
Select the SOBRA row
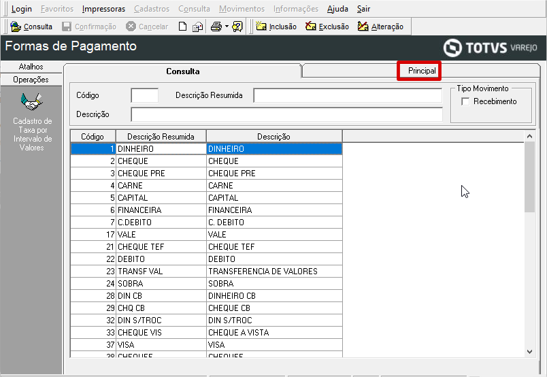pos(206,283)
